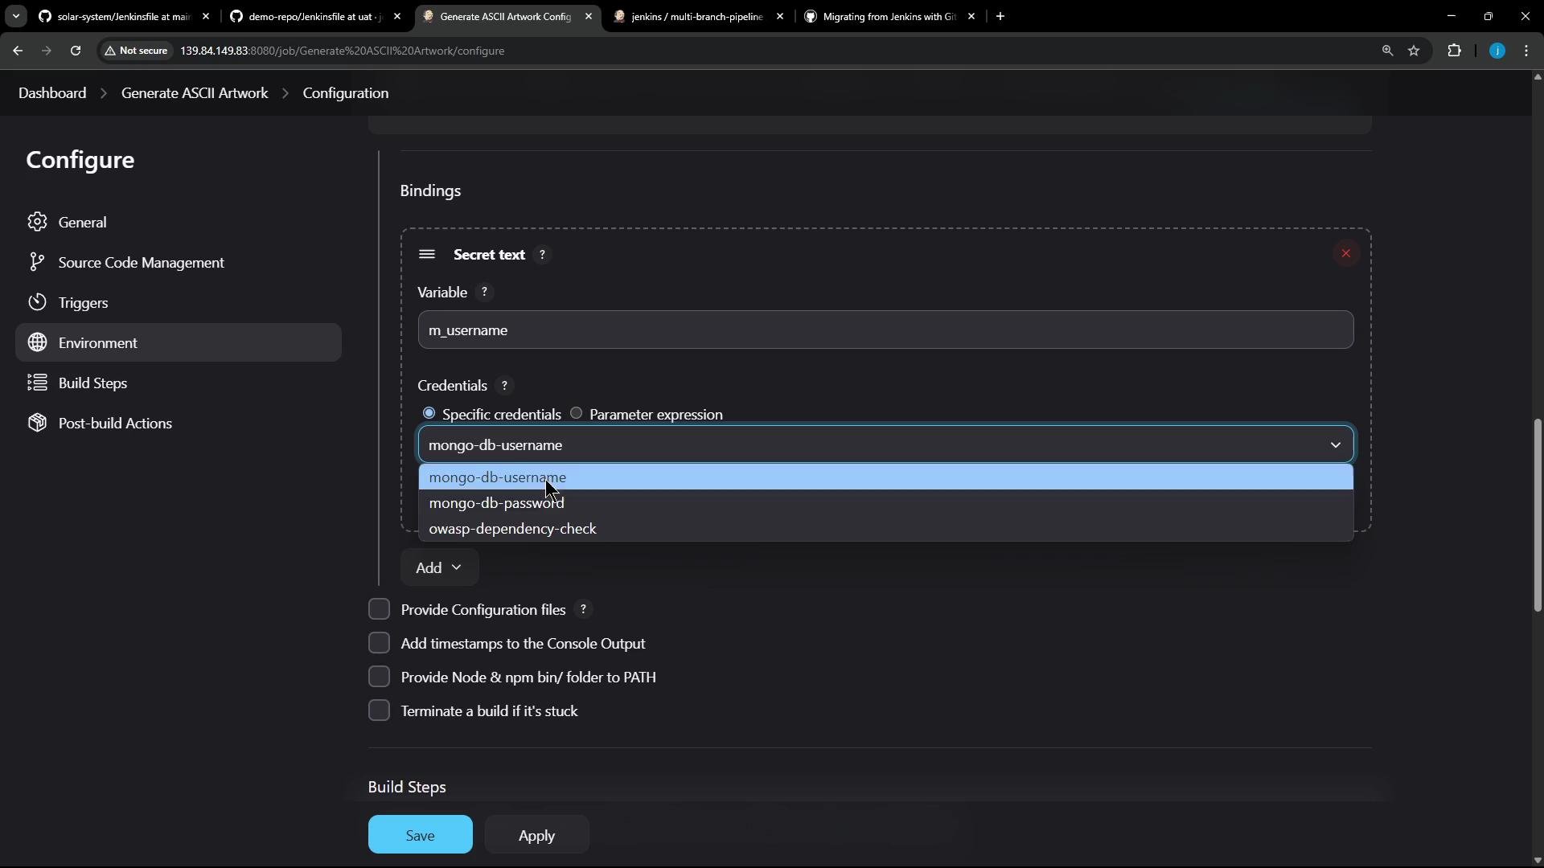Choose mongo-db-username from the dropdown list
The width and height of the screenshot is (1544, 868).
[885, 477]
